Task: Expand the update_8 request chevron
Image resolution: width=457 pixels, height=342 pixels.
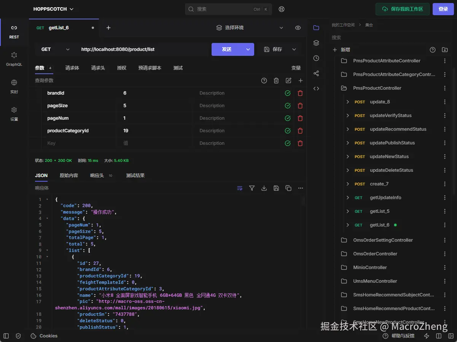Action: pos(348,102)
